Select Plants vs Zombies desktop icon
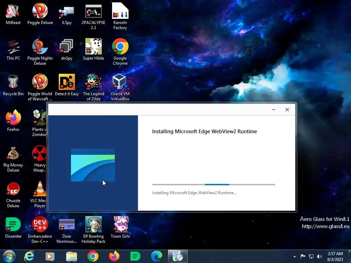Viewport: 351px width, 263px height. point(39,123)
